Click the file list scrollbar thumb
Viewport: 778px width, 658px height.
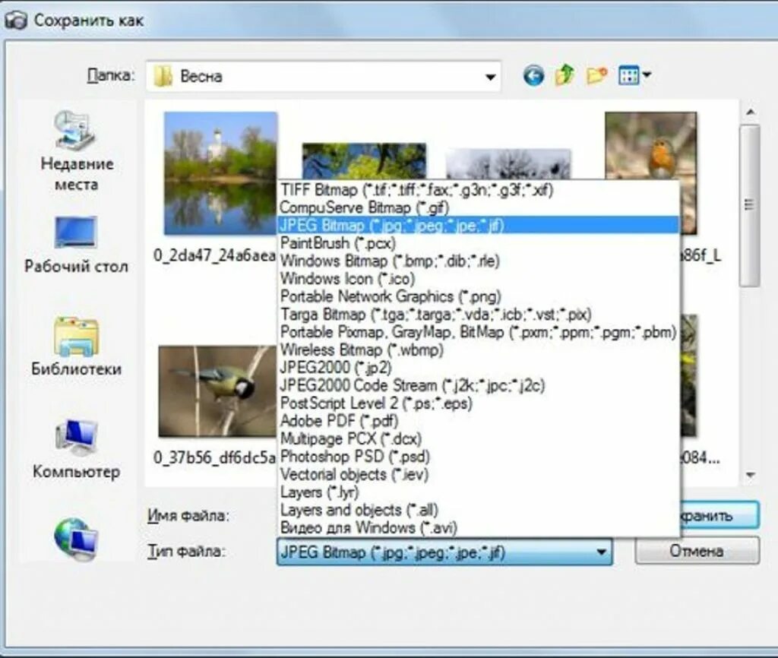pos(750,205)
